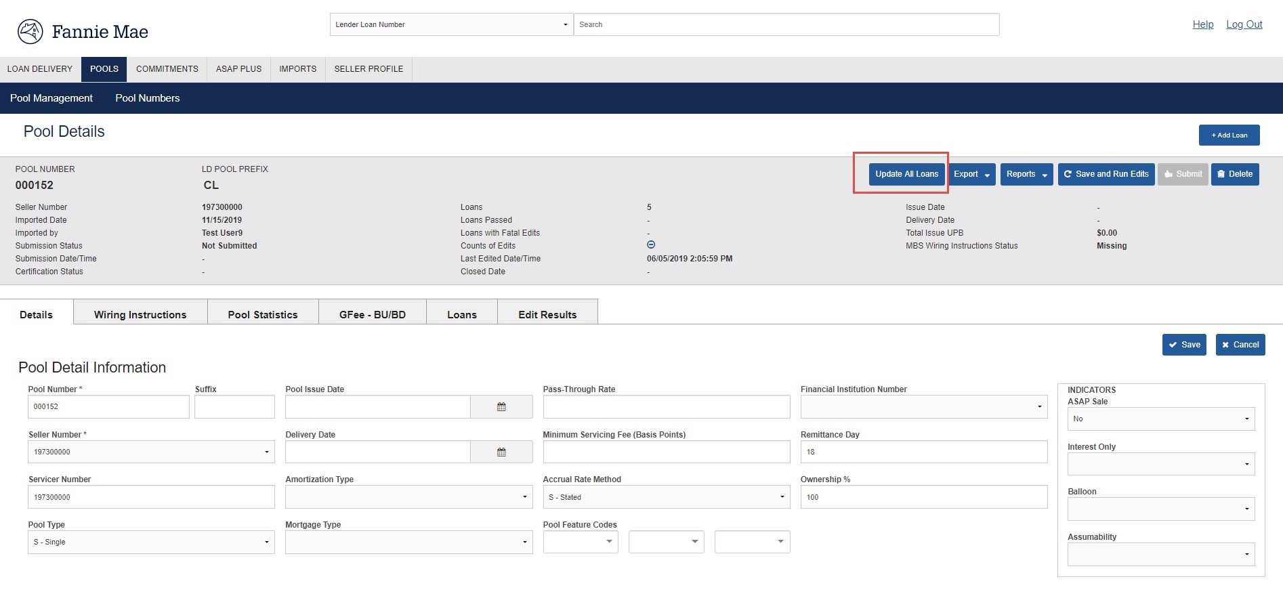Click the pool number value '000152'

(35, 186)
